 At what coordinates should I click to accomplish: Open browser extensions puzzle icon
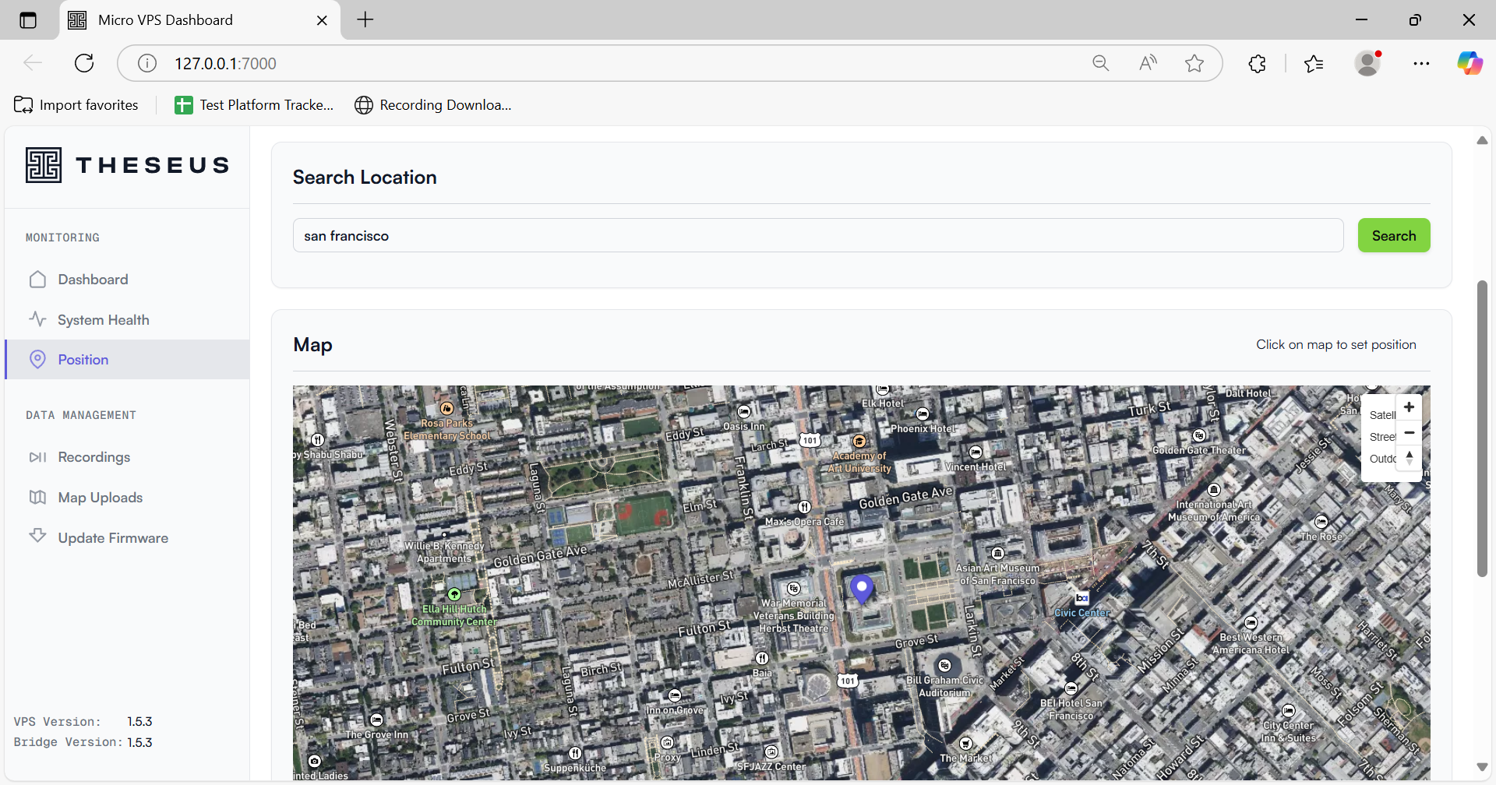(1257, 64)
